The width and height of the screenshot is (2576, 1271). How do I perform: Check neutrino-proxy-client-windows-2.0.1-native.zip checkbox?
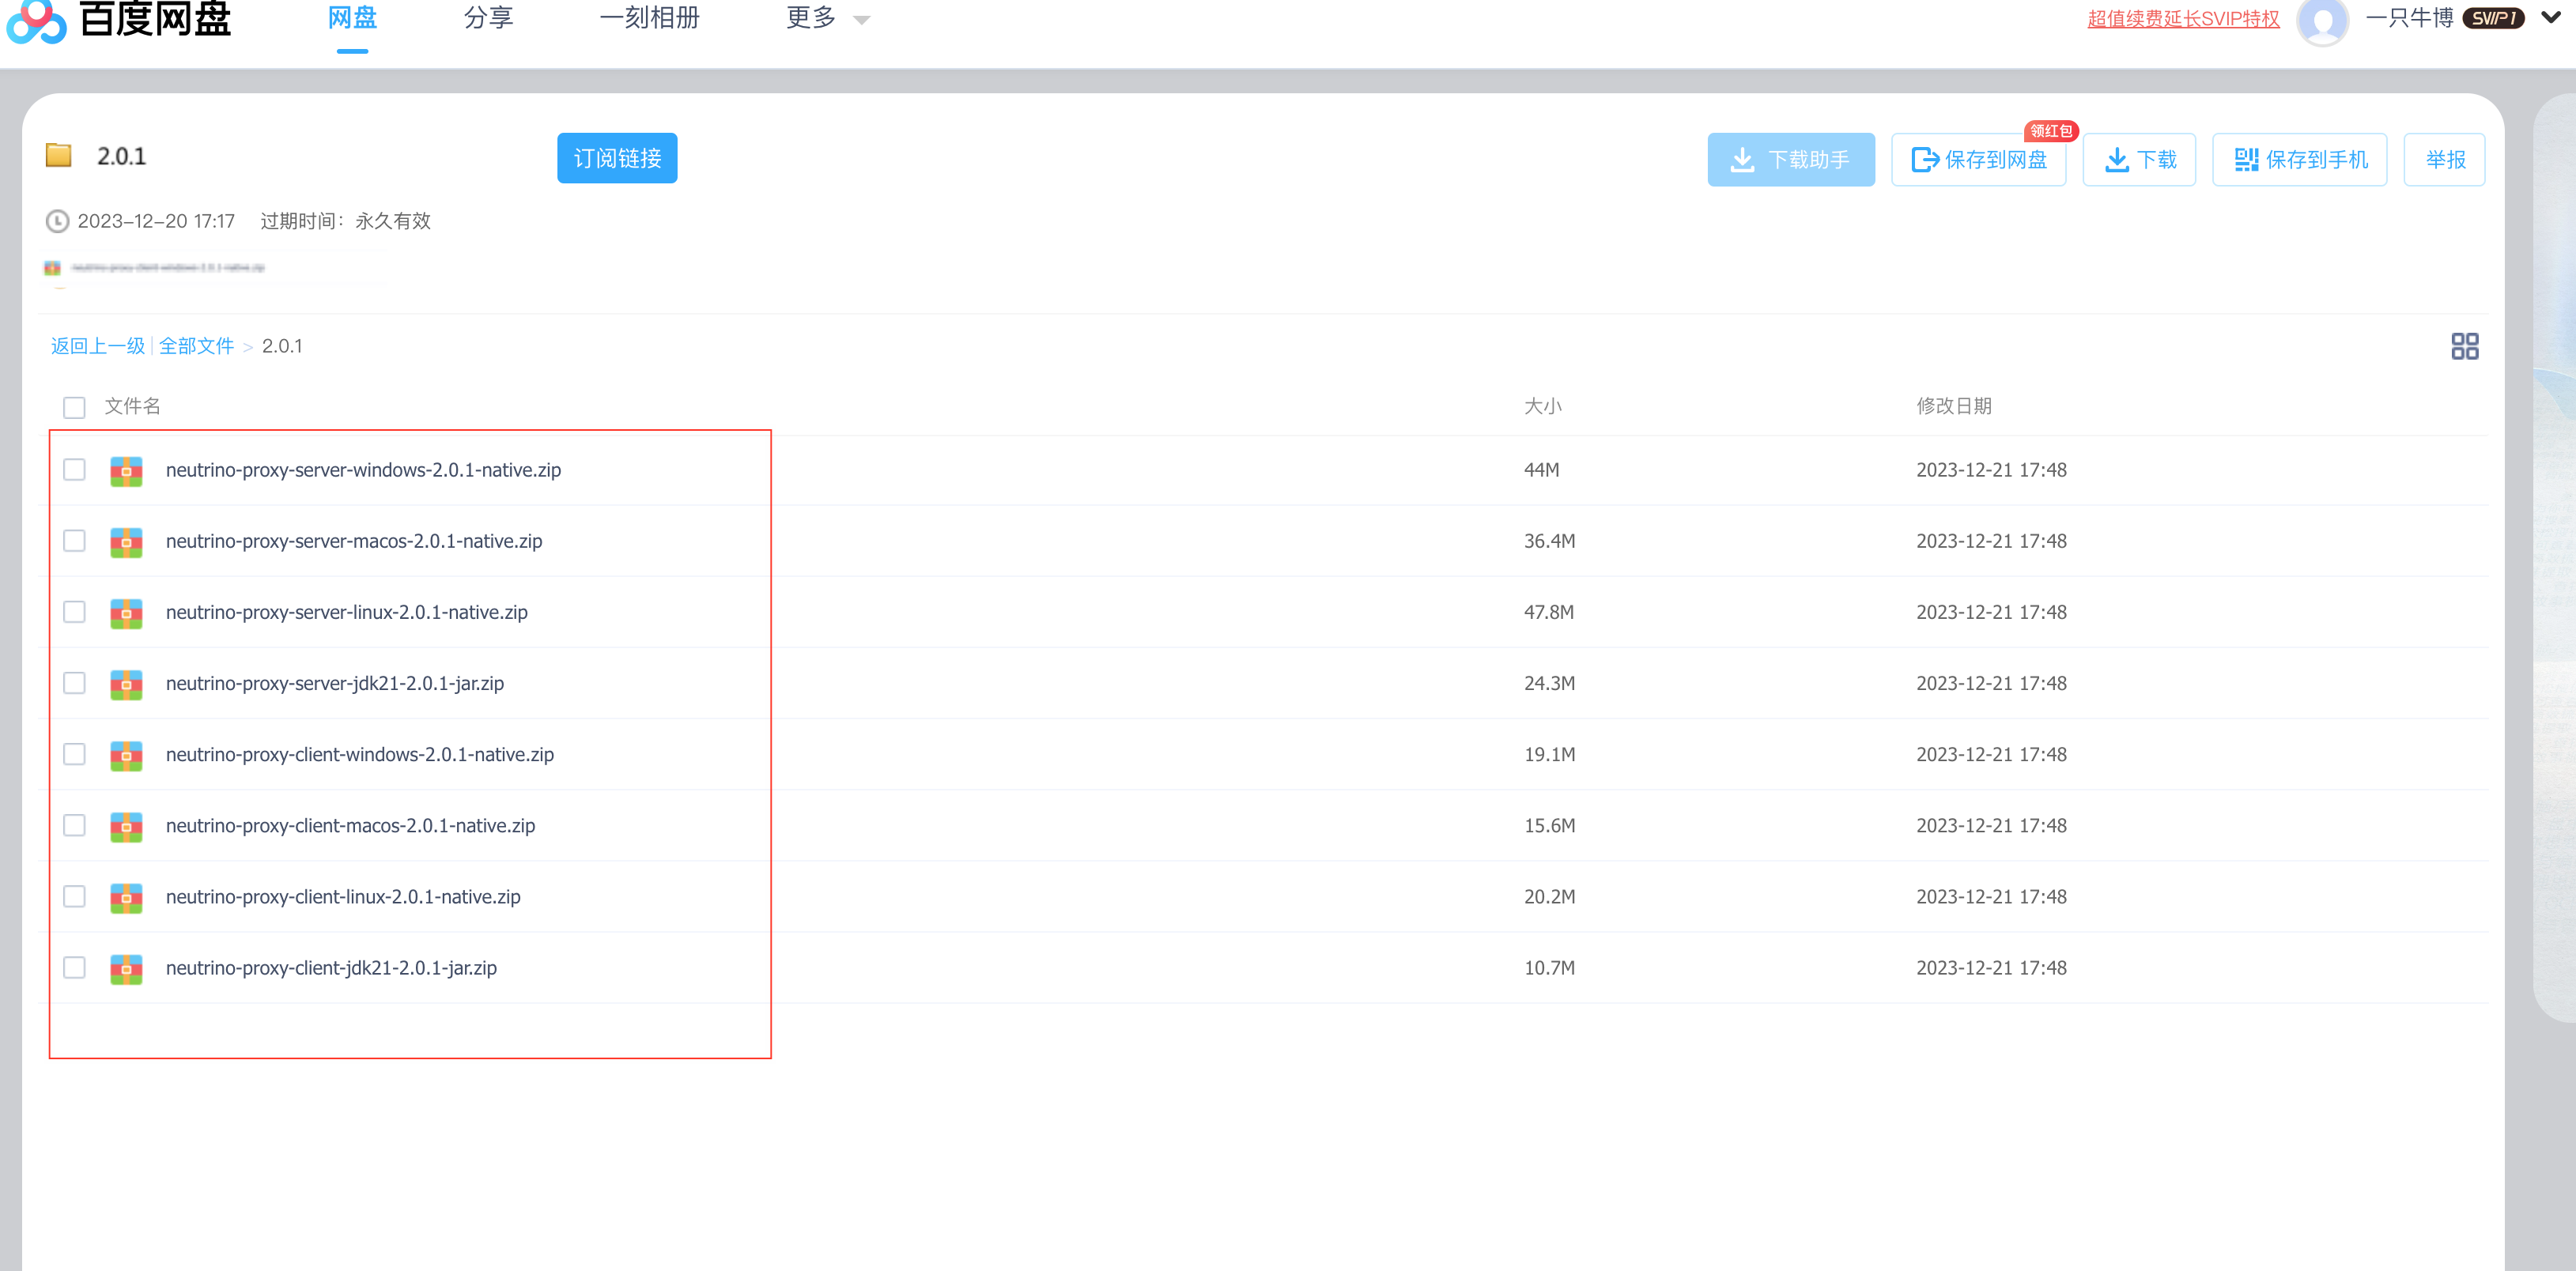[74, 753]
